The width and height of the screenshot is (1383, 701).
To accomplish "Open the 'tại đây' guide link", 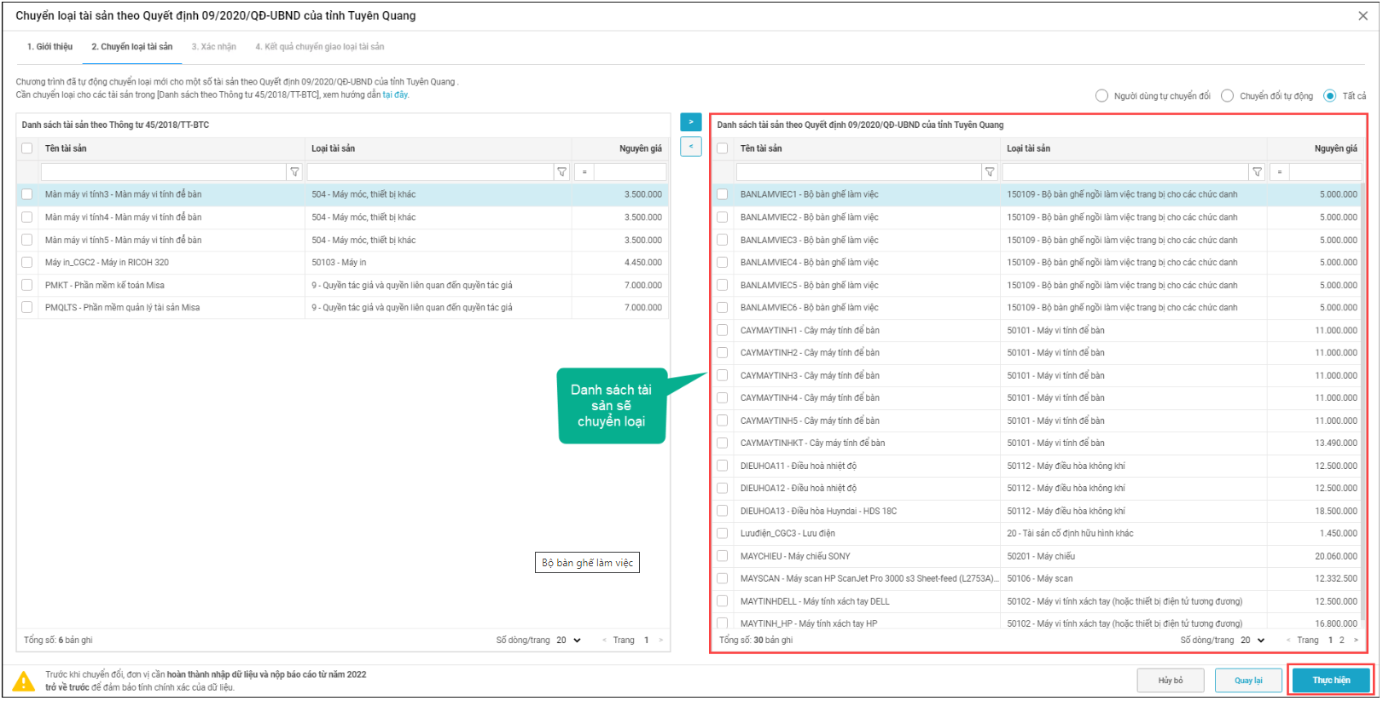I will (395, 95).
